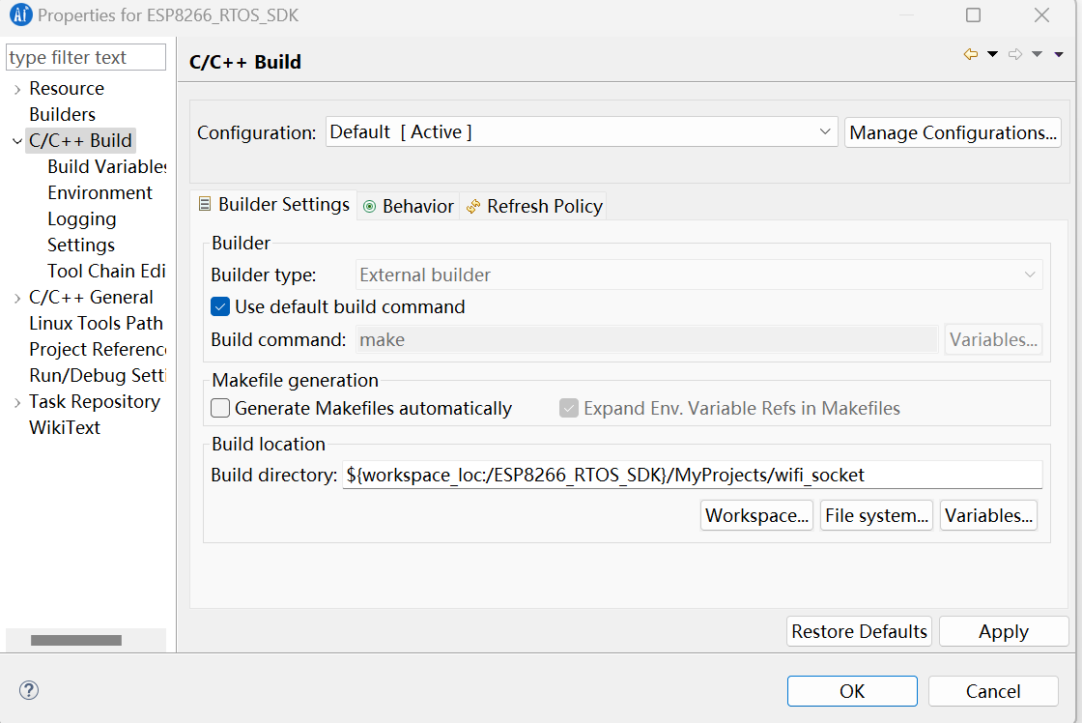Open the Configuration dropdown
The image size is (1082, 723).
582,131
